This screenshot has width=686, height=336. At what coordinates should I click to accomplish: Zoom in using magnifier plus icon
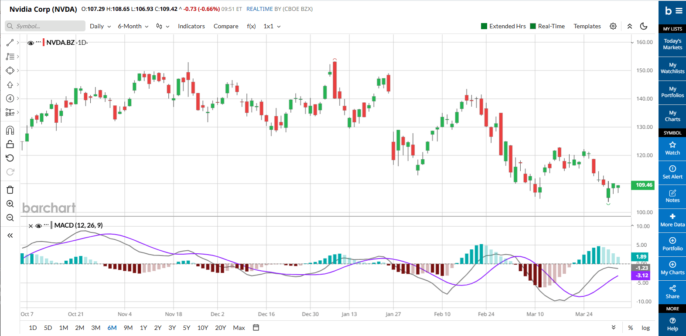10,204
